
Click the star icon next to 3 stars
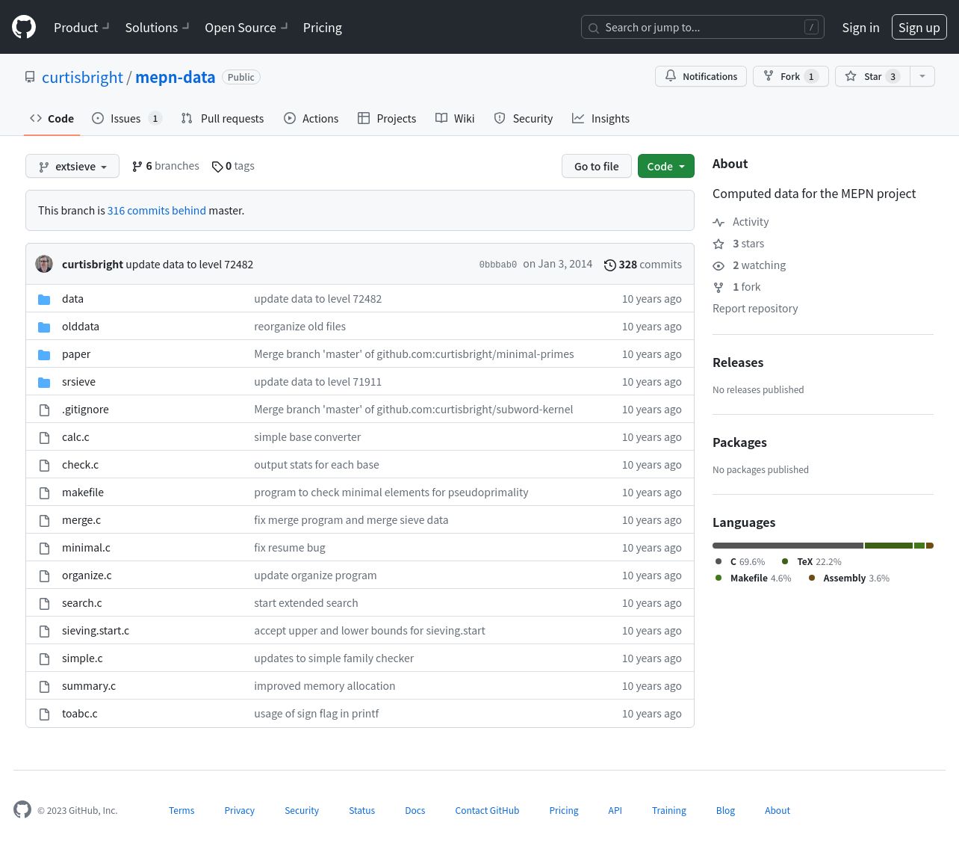(719, 244)
